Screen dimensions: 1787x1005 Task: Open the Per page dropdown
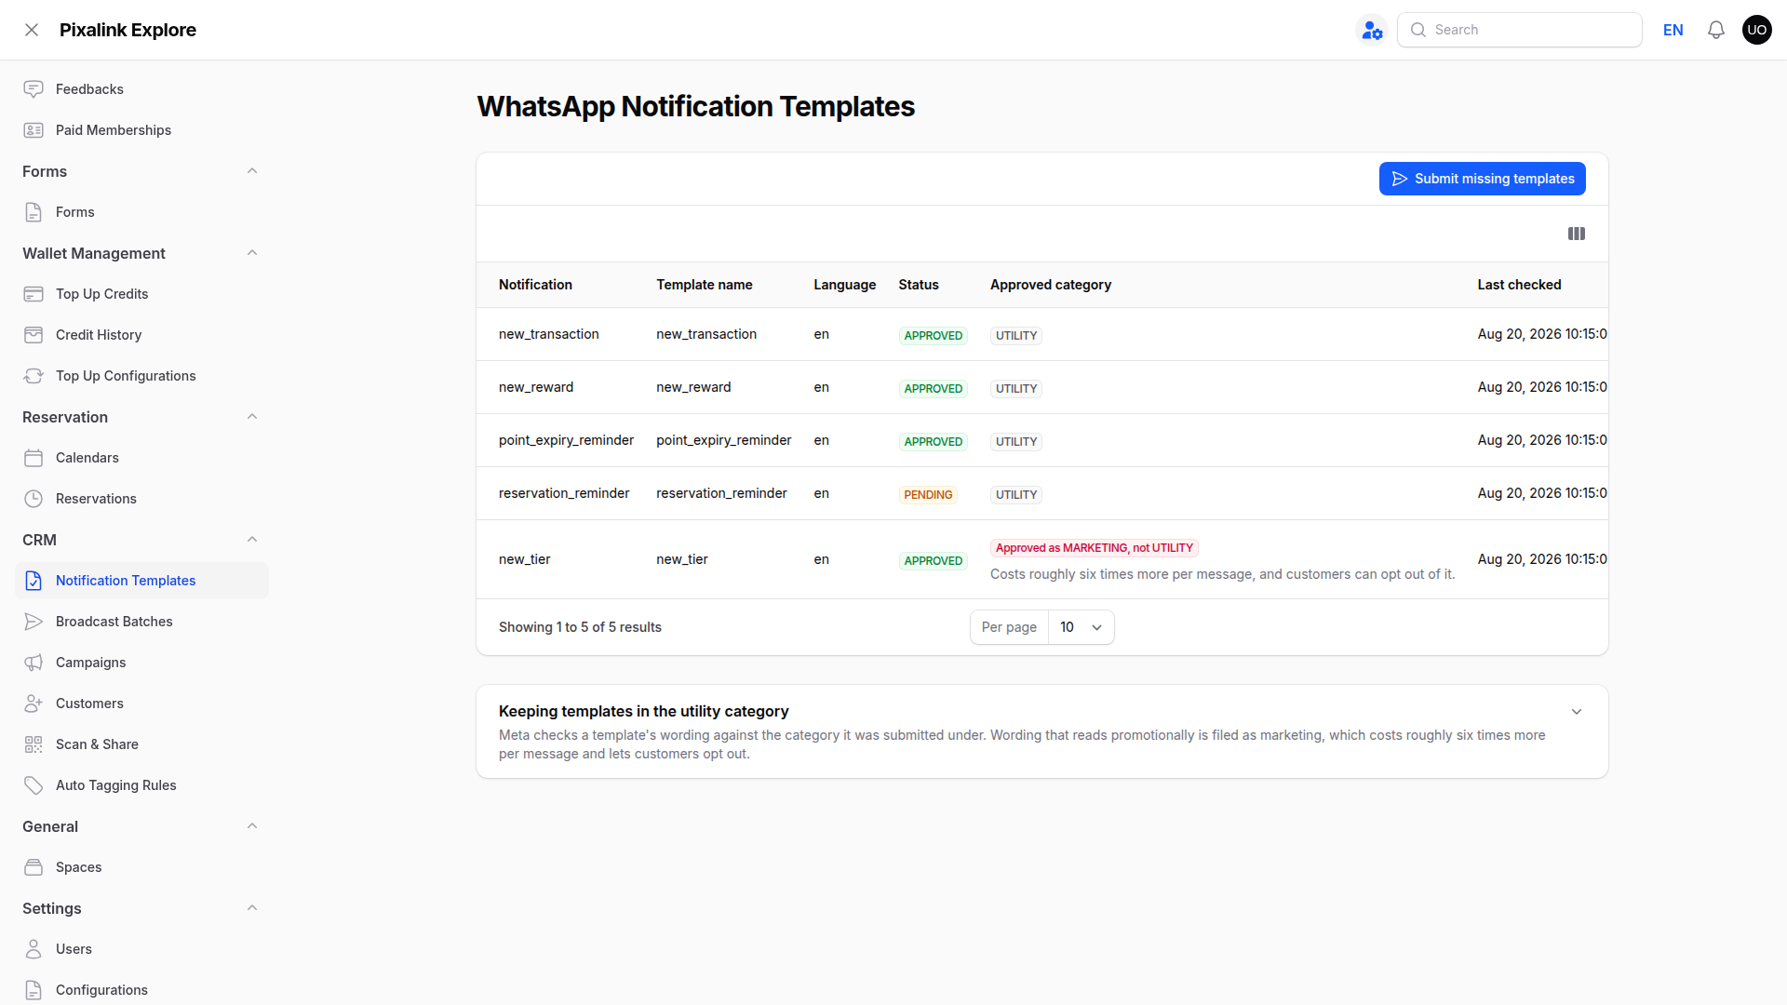coord(1081,627)
